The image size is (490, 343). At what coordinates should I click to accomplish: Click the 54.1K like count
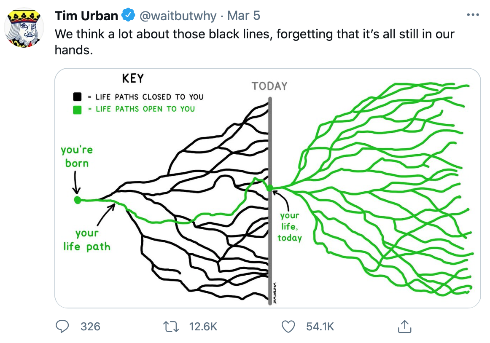pyautogui.click(x=320, y=327)
